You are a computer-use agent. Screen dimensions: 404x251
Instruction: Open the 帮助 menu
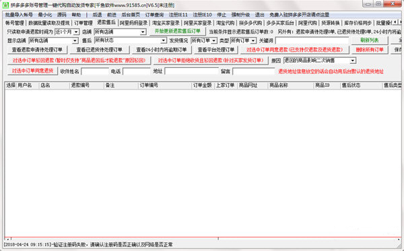pyautogui.click(x=76, y=15)
